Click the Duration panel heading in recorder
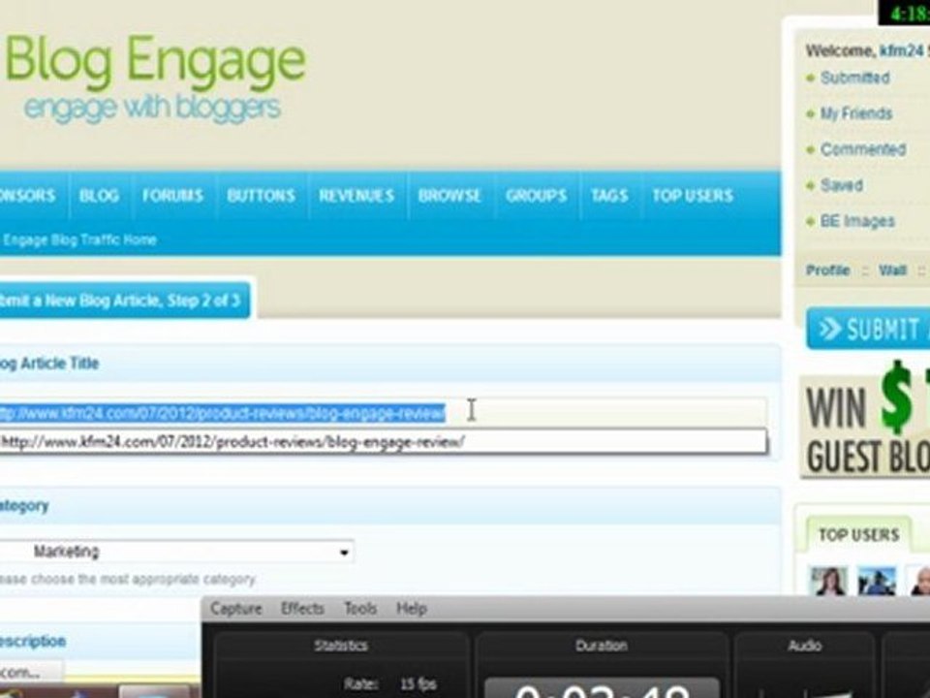930x698 pixels. pos(602,646)
